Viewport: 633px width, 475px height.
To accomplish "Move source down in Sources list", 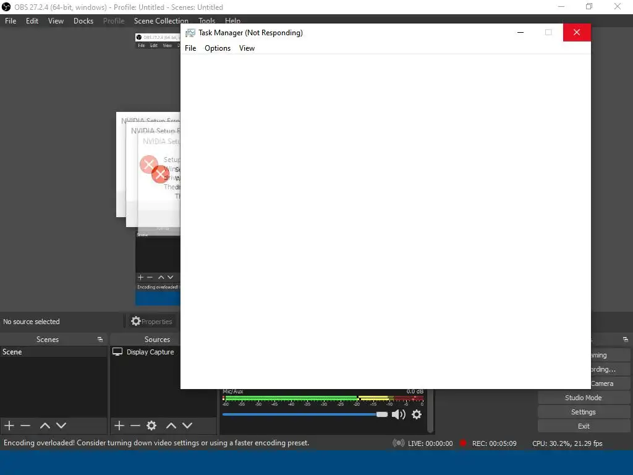I will click(x=187, y=426).
